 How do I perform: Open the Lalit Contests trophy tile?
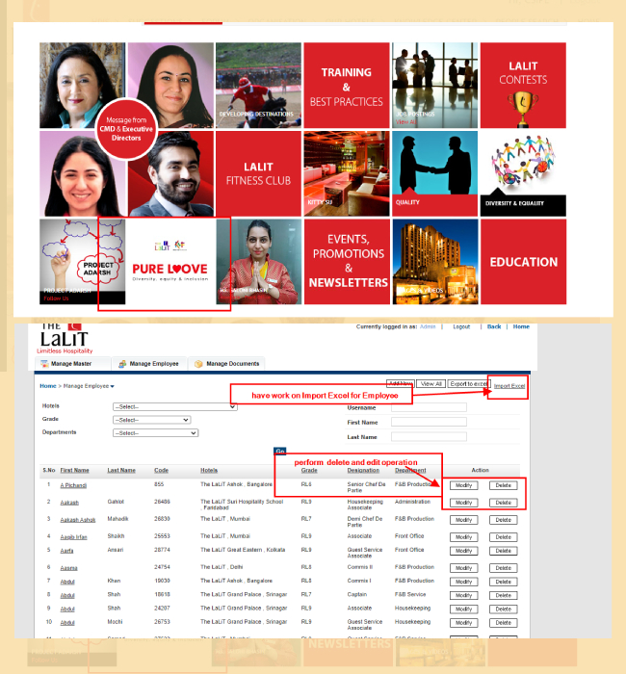pyautogui.click(x=523, y=85)
